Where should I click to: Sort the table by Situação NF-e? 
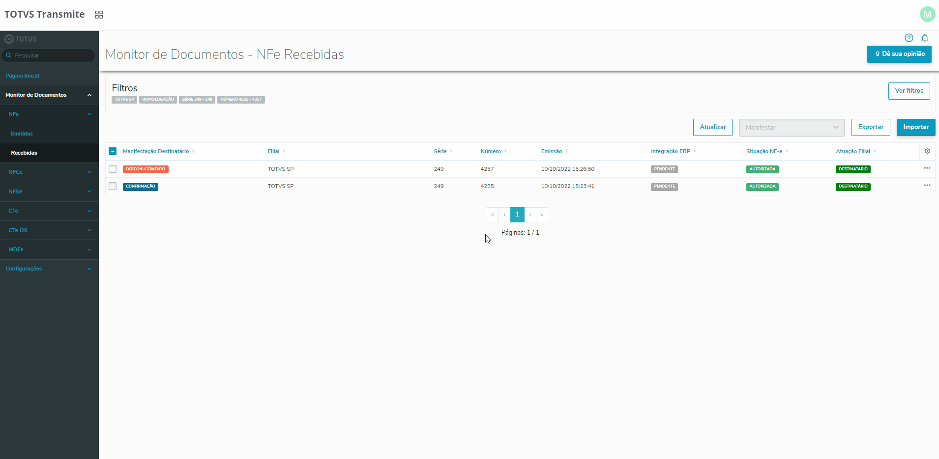pyautogui.click(x=767, y=151)
